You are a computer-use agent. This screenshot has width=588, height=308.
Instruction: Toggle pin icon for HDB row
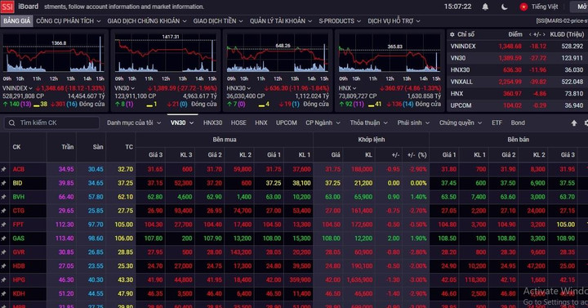coord(4,266)
